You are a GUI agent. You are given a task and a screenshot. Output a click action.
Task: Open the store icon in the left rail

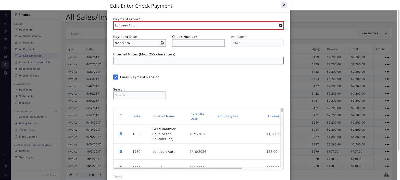5,56
